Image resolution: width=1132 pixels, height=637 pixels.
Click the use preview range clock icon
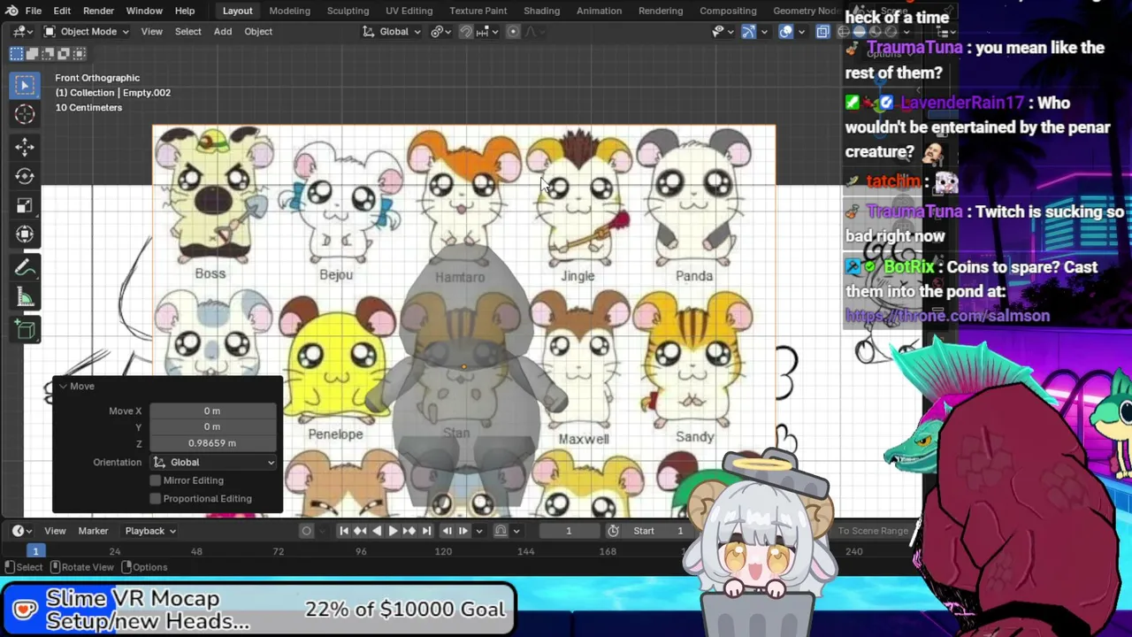(613, 531)
